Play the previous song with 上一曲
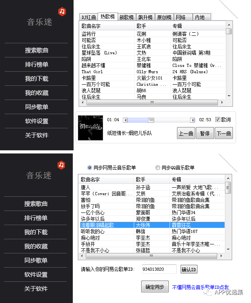251x303 pixels. (186, 133)
